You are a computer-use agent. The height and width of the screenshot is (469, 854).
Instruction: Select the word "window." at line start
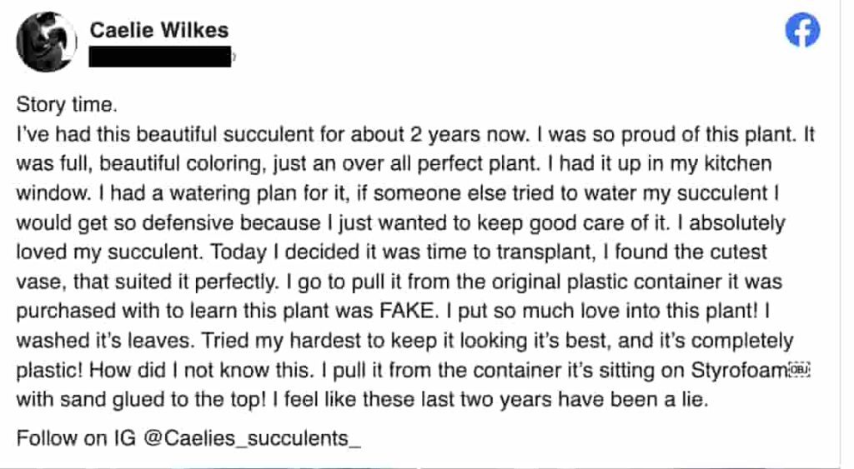[x=53, y=193]
